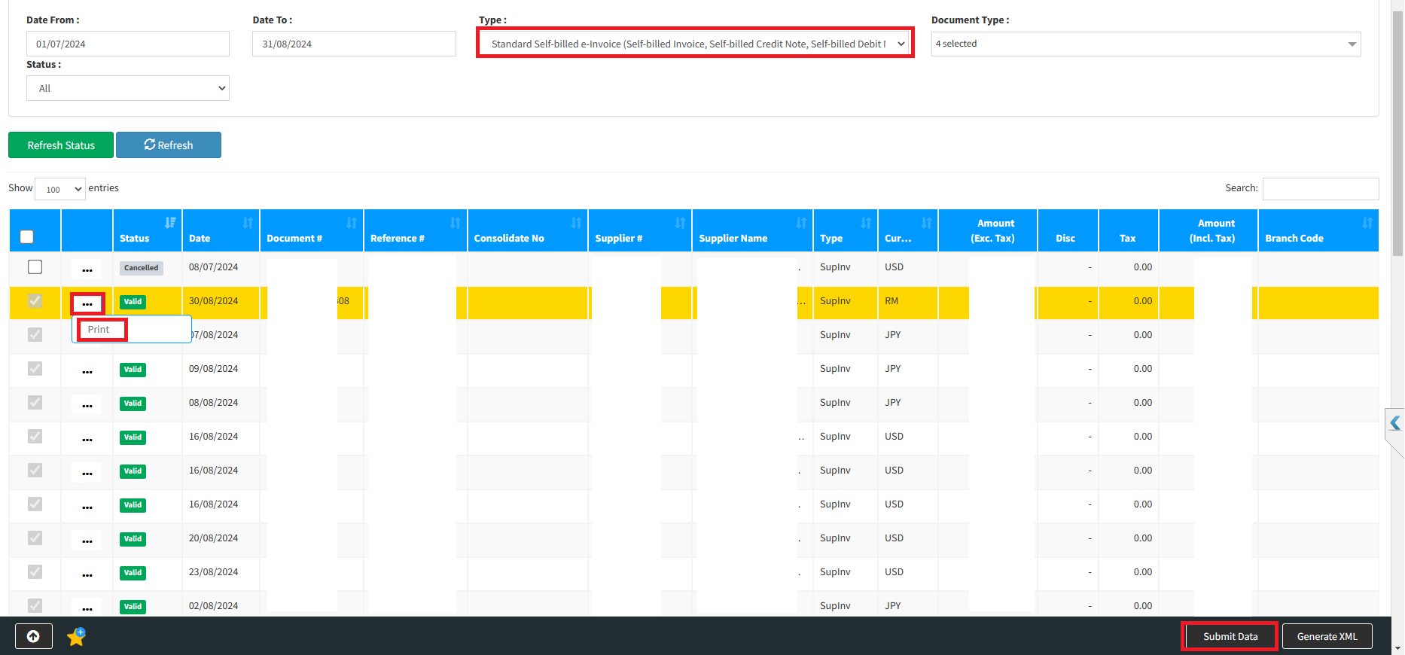Click the scroll-to-top arrow icon
Viewport: 1405px width, 655px height.
(x=33, y=636)
